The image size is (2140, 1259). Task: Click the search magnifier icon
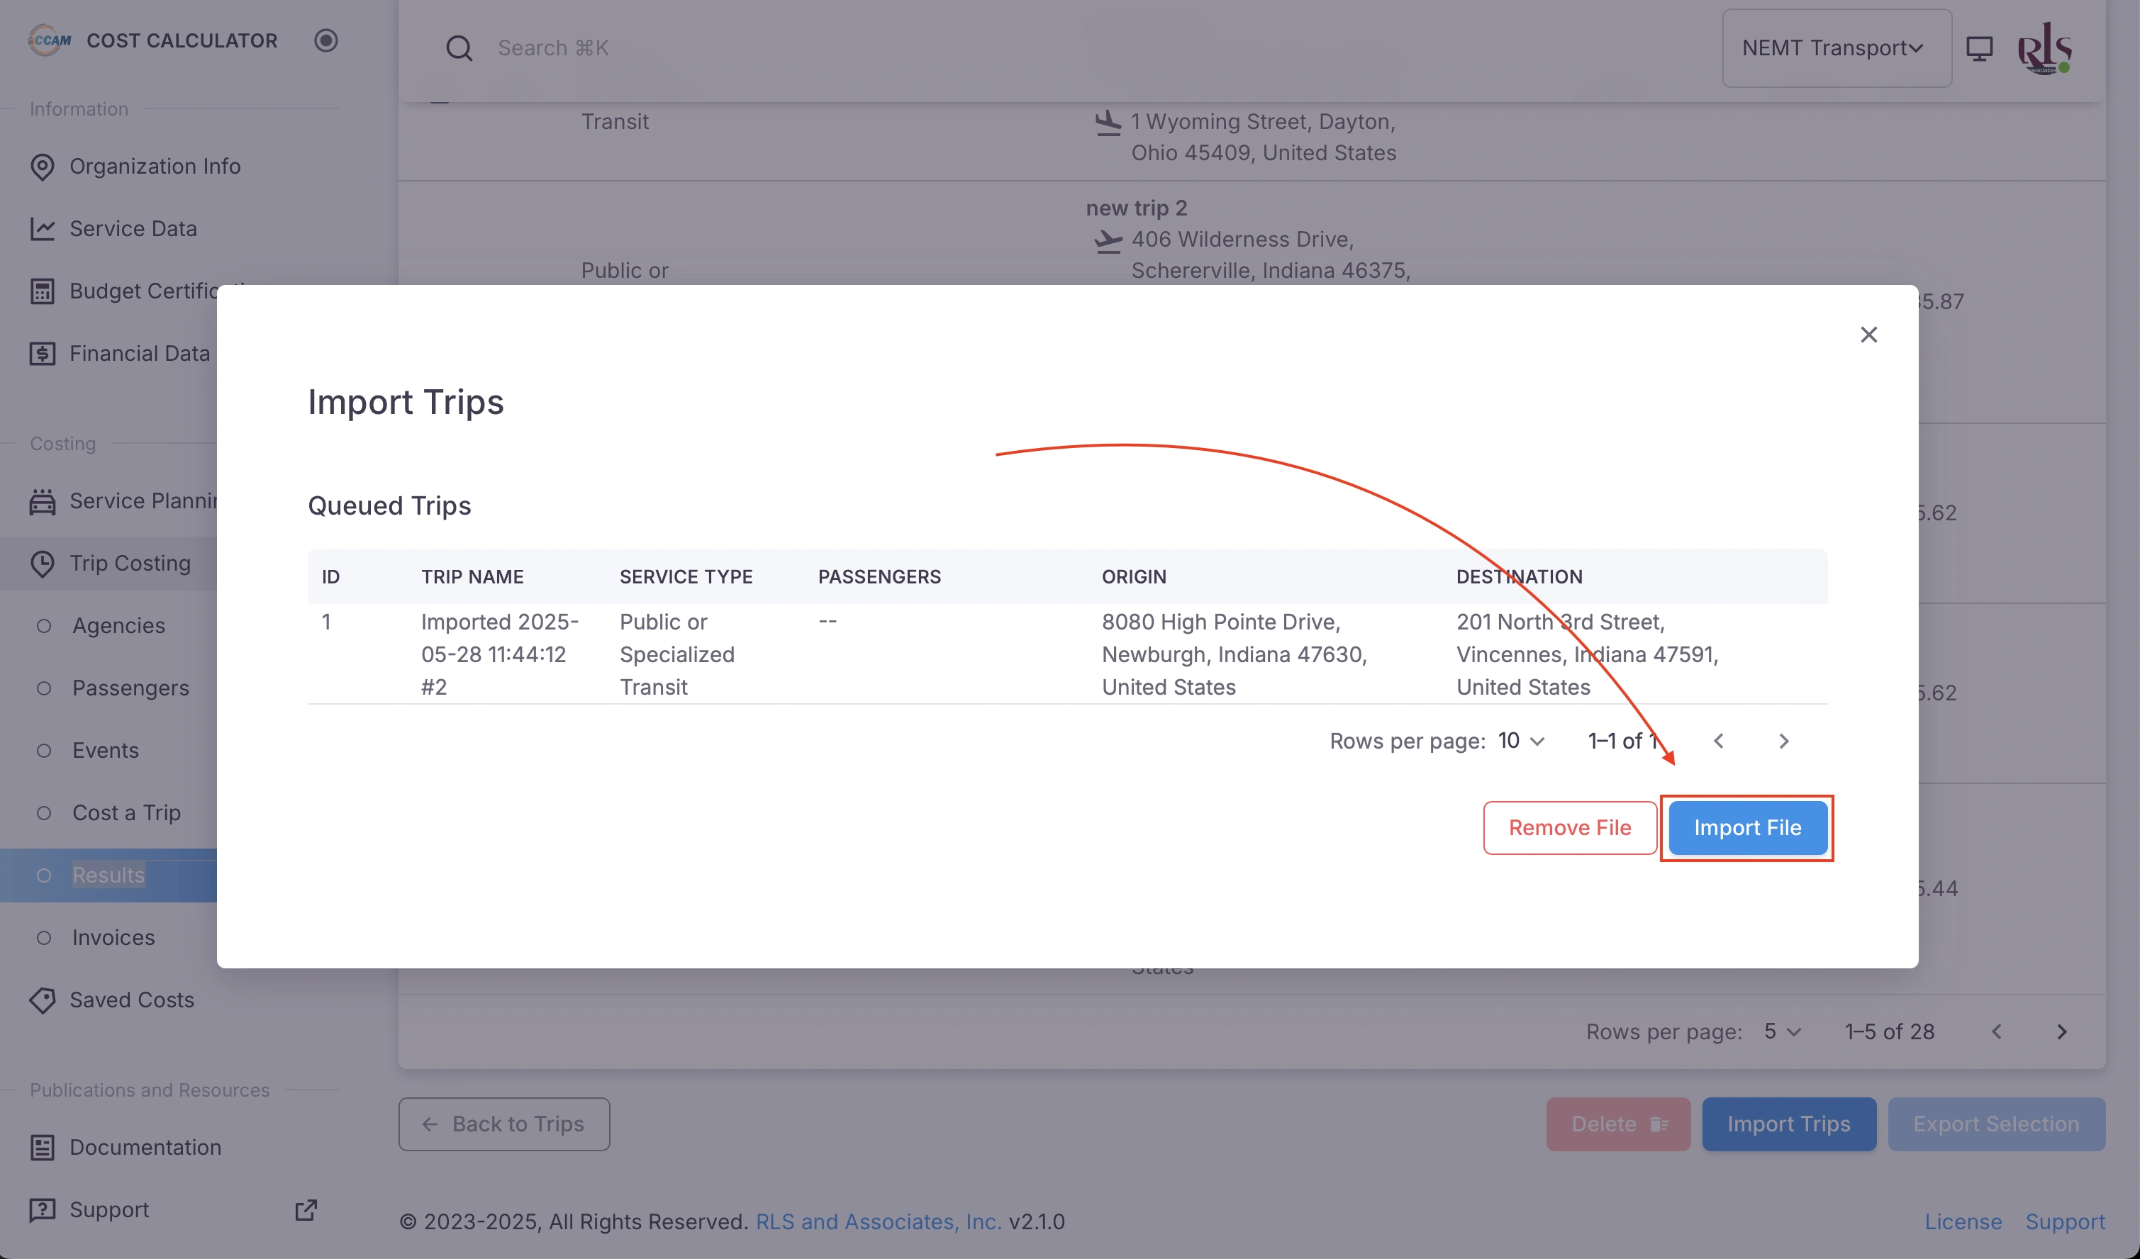459,47
